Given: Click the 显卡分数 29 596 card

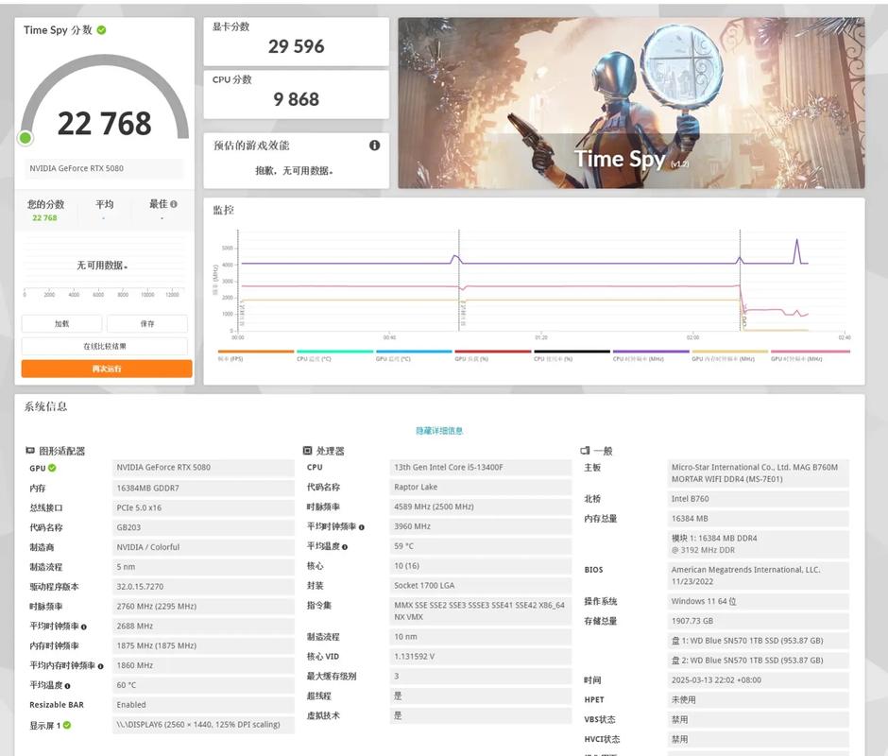Looking at the screenshot, I should point(297,41).
